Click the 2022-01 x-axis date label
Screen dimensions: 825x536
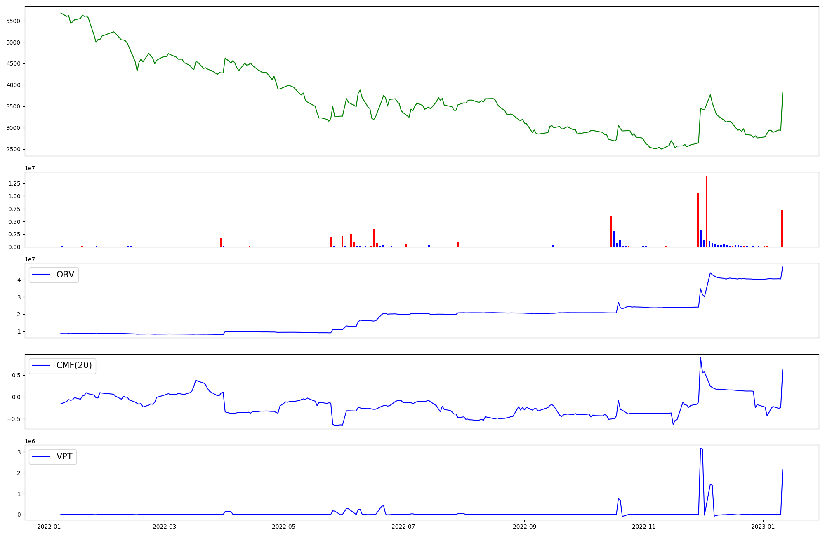[49, 527]
